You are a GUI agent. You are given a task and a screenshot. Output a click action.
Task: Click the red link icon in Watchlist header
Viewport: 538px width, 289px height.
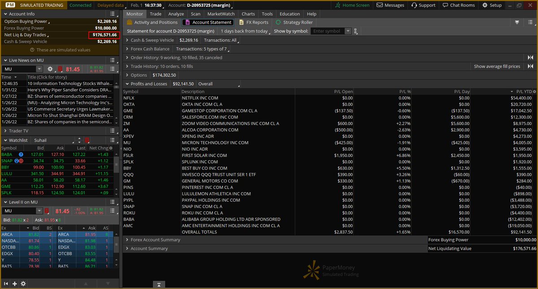click(x=87, y=140)
